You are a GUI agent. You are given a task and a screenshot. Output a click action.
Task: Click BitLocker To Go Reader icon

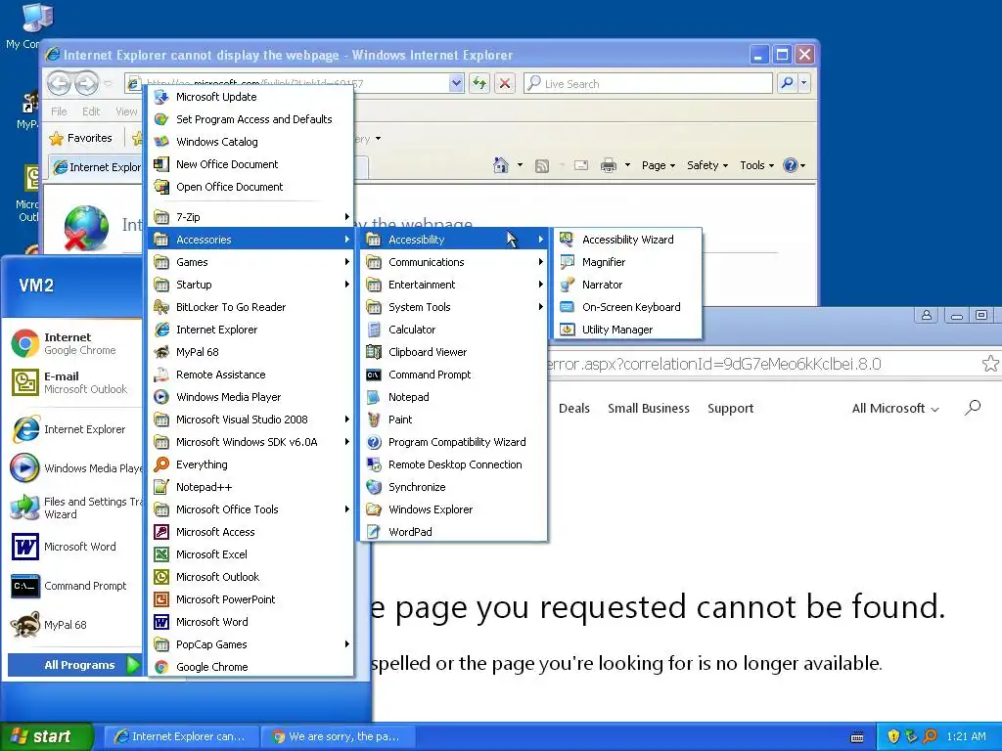(161, 307)
